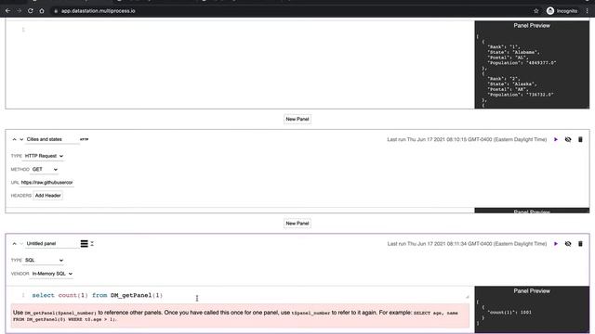Click 'Last run Thu Jun 17 2021 08:11:34' text

467,244
